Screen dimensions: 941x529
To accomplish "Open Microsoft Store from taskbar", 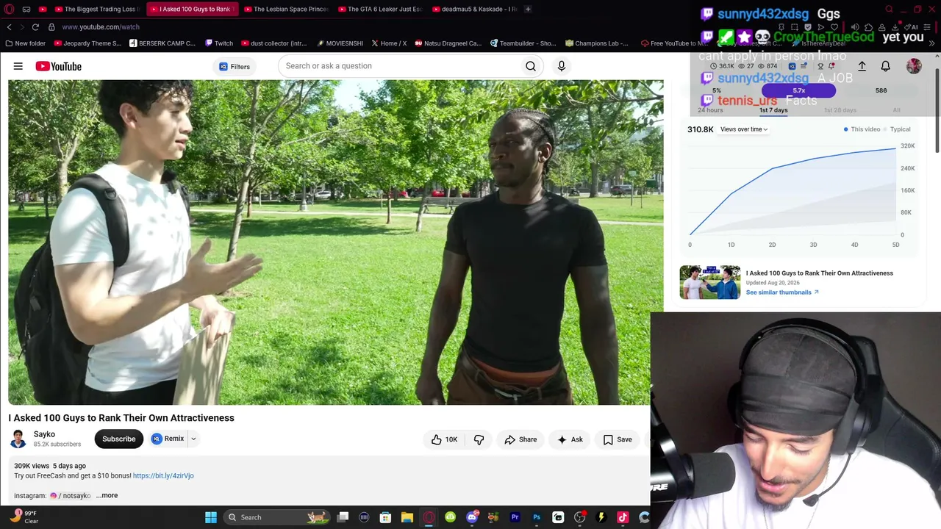I will pyautogui.click(x=385, y=517).
